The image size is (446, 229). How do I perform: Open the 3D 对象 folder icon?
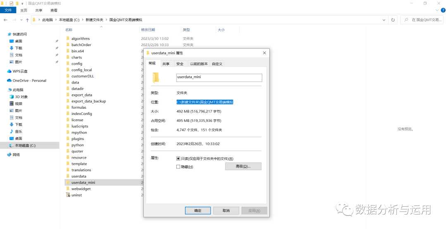pyautogui.click(x=12, y=97)
